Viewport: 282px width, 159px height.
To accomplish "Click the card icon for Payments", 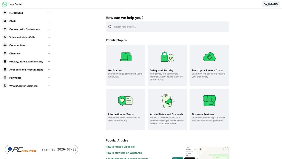I will pos(5,78).
